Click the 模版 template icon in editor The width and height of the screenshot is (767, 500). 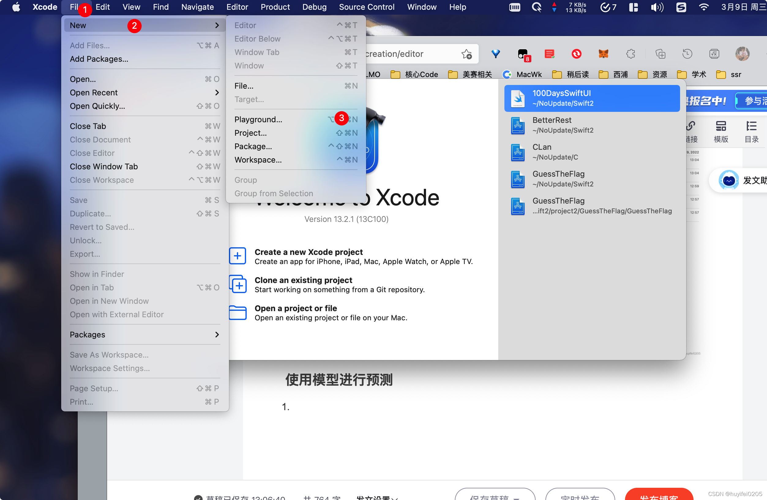click(721, 132)
